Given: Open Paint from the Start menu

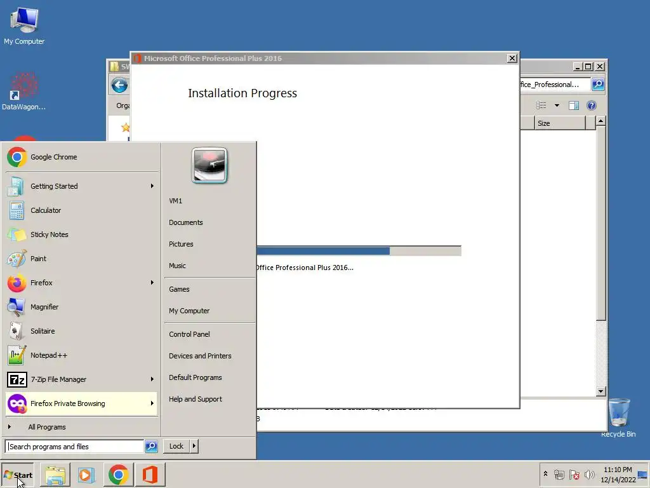Looking at the screenshot, I should click(x=81, y=259).
